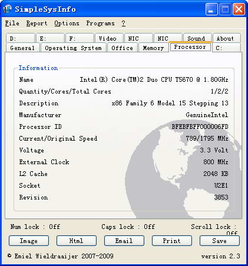Click the 'Scroll lock :' status label

[214, 227]
